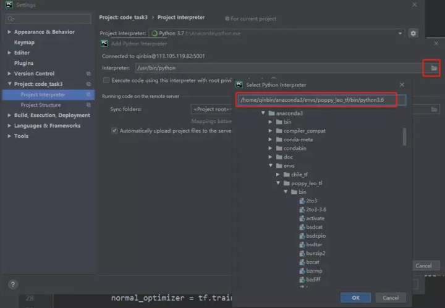This screenshot has width=445, height=308.
Task: Click the file tree scrollbar
Action: pos(404,136)
